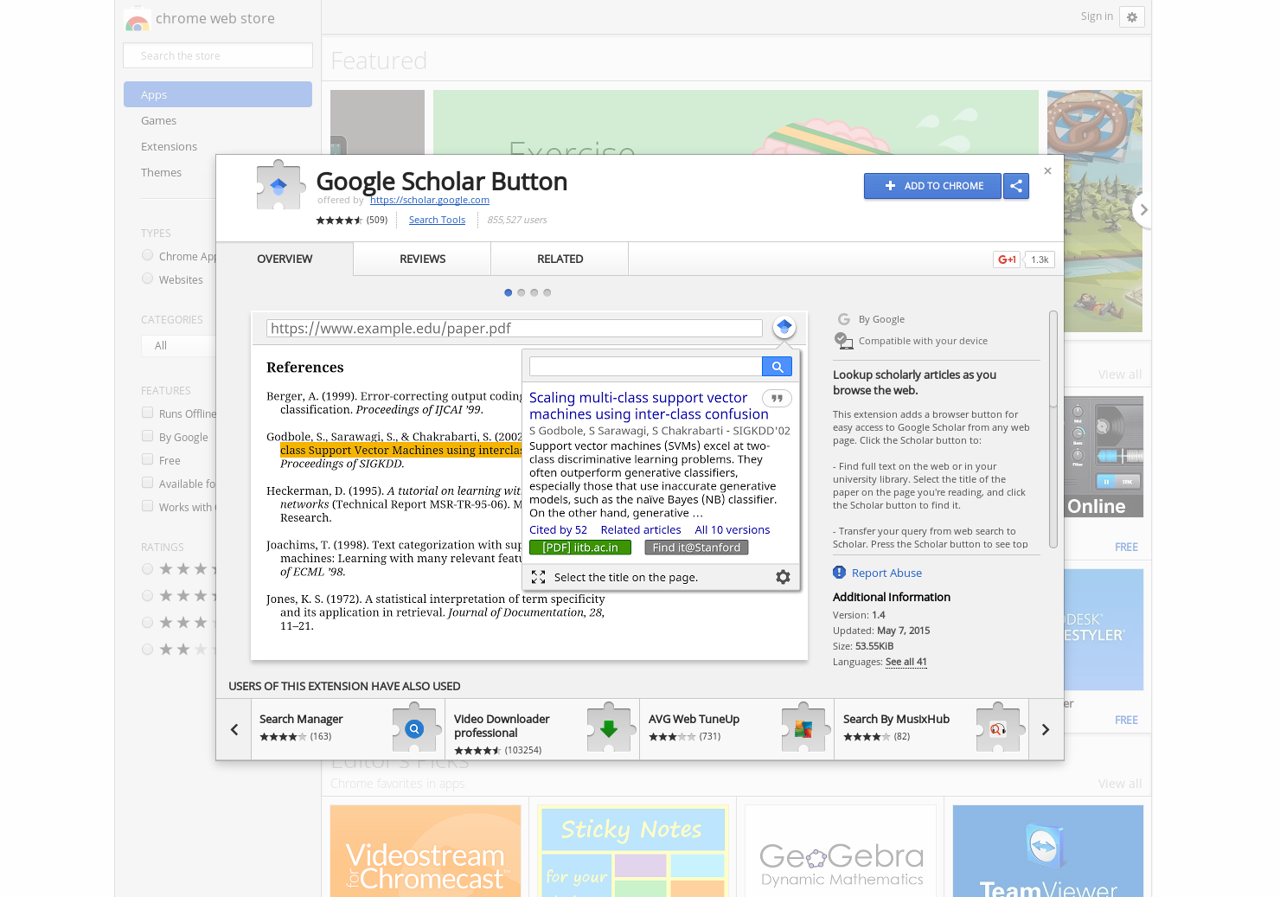Screen dimensions: 1280x897
Task: Click the G+1 button
Action: pyautogui.click(x=1006, y=259)
